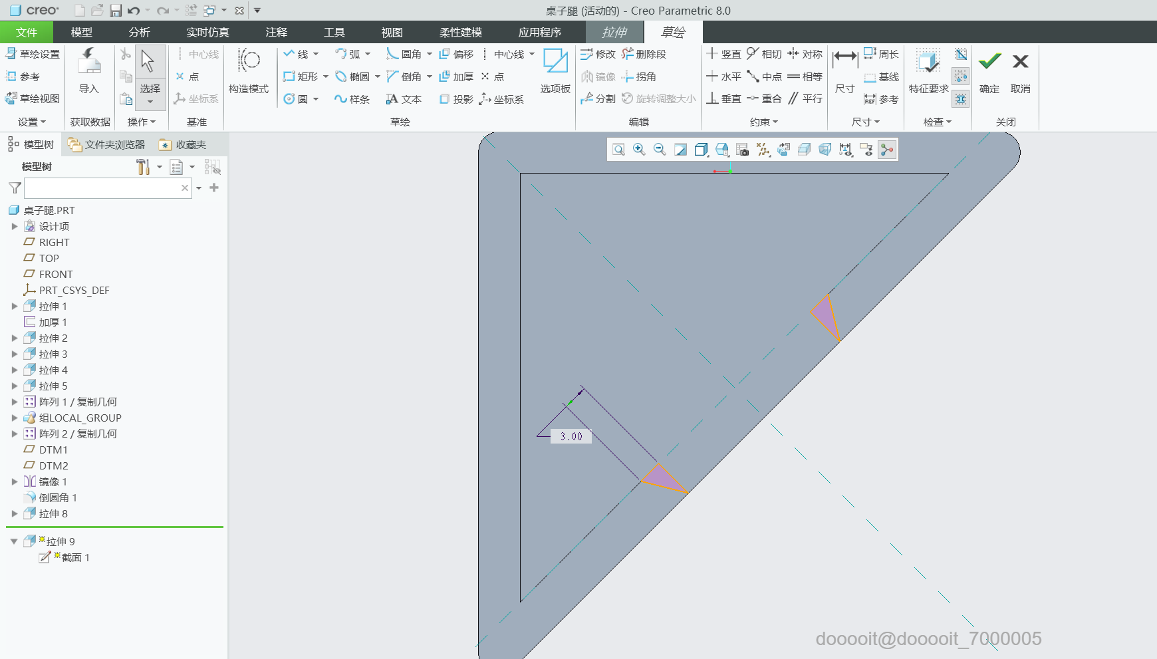Click the Zoom Out magnifier icon
Viewport: 1157px width, 659px height.
pos(660,150)
